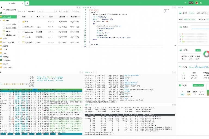Sort the file list by the name column arrow
The image size is (209, 139).
pos(32,17)
